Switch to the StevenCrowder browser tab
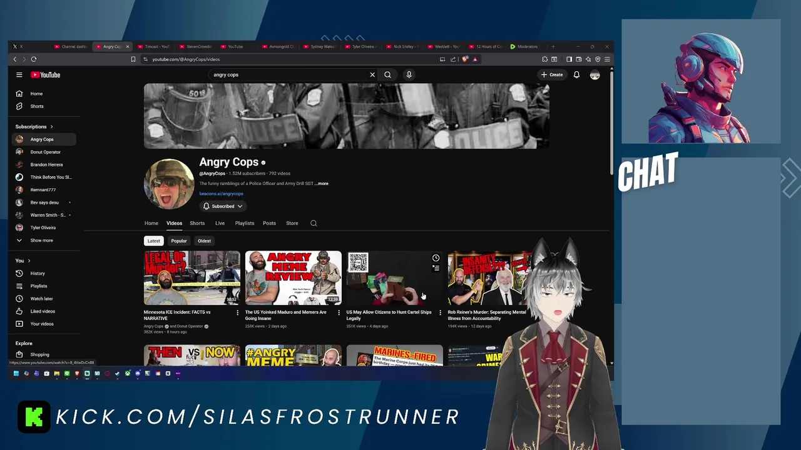 [x=195, y=46]
